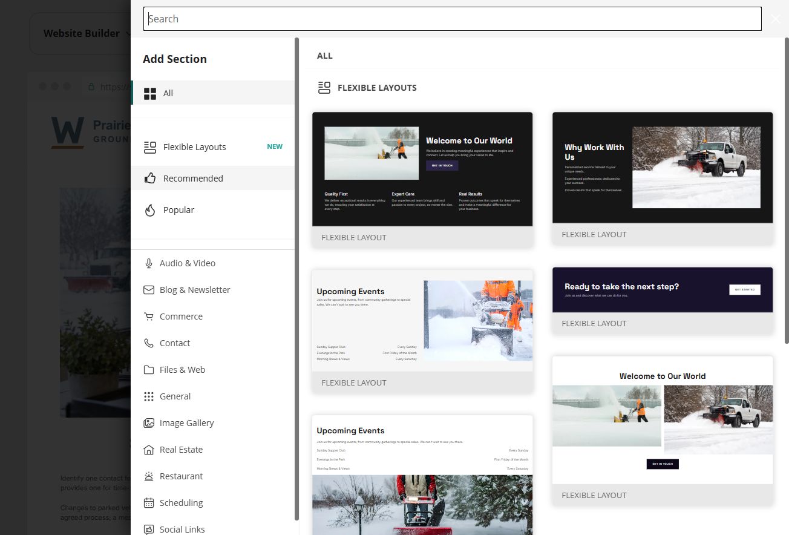This screenshot has width=789, height=535.
Task: Click the layouts list scrollbar
Action: point(787,191)
